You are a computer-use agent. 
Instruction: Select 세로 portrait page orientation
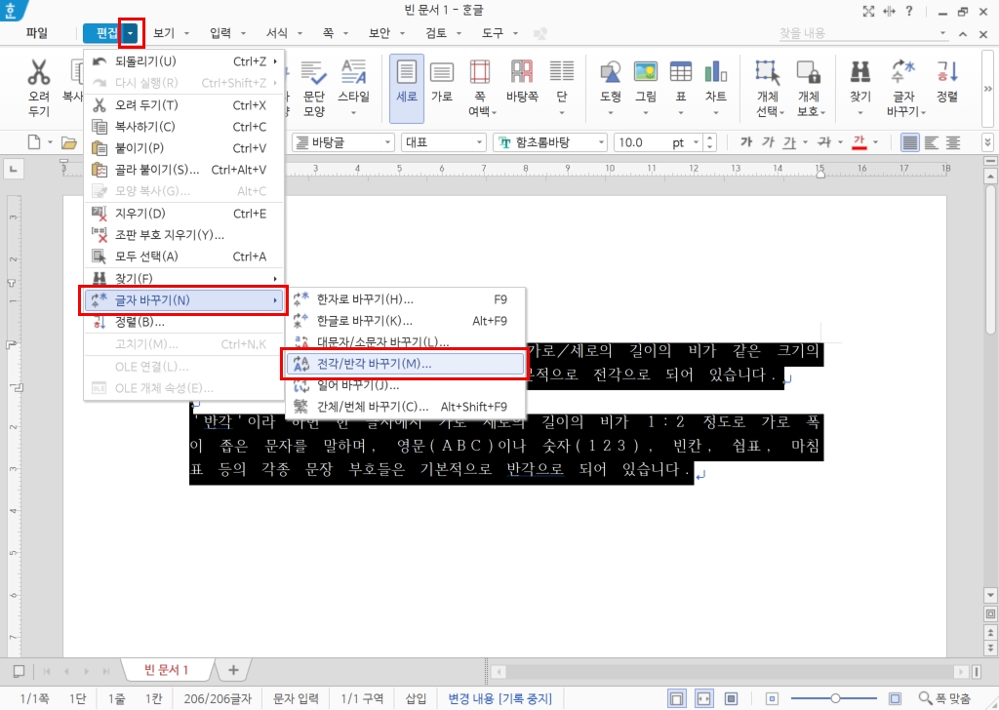tap(407, 87)
